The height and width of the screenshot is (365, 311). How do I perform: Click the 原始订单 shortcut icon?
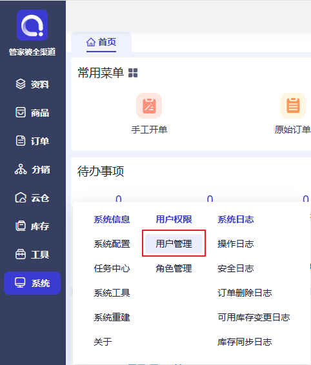[293, 106]
